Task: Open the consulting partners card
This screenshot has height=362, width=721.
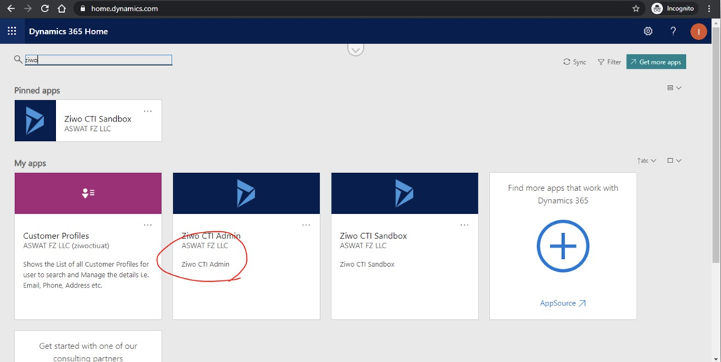Action: [88, 346]
